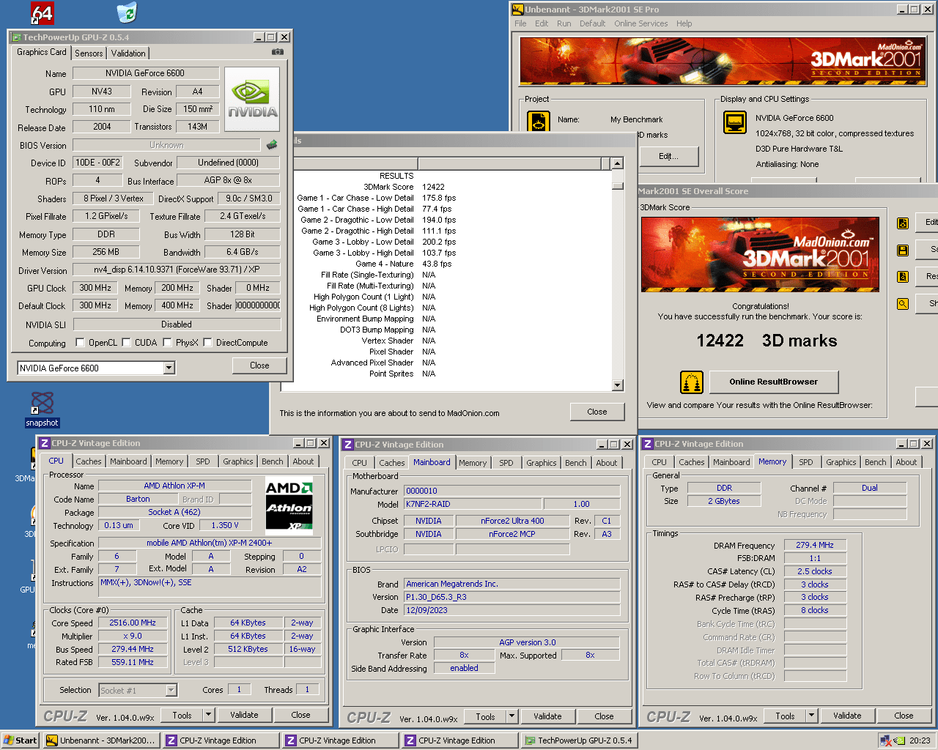Expand Tools arrow in CPU-Z Mainboard window
Screen dimensions: 938x750
click(512, 716)
